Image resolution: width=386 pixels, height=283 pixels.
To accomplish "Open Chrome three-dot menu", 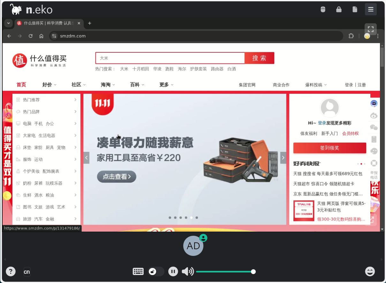I will [378, 36].
